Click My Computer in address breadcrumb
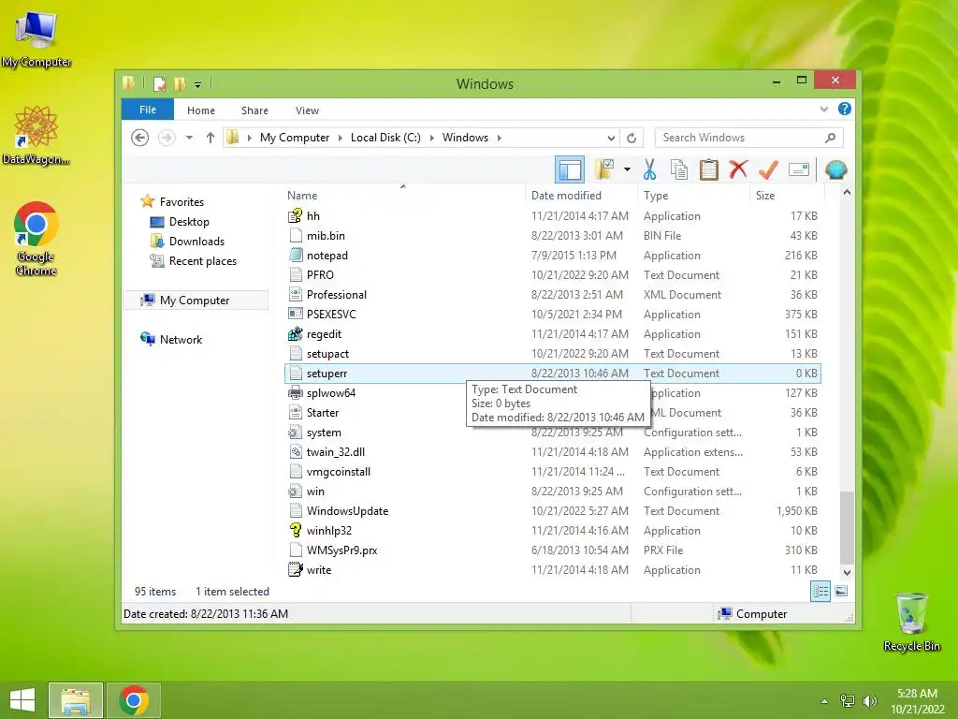958x719 pixels. click(295, 138)
